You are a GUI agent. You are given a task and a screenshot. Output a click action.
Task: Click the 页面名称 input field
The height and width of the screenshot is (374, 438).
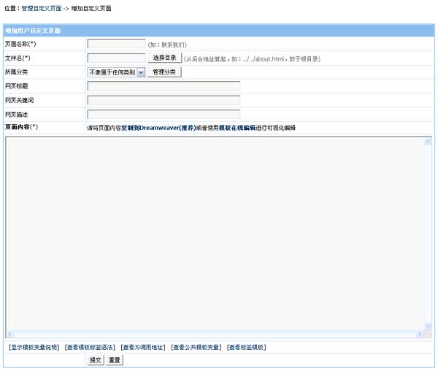(116, 44)
